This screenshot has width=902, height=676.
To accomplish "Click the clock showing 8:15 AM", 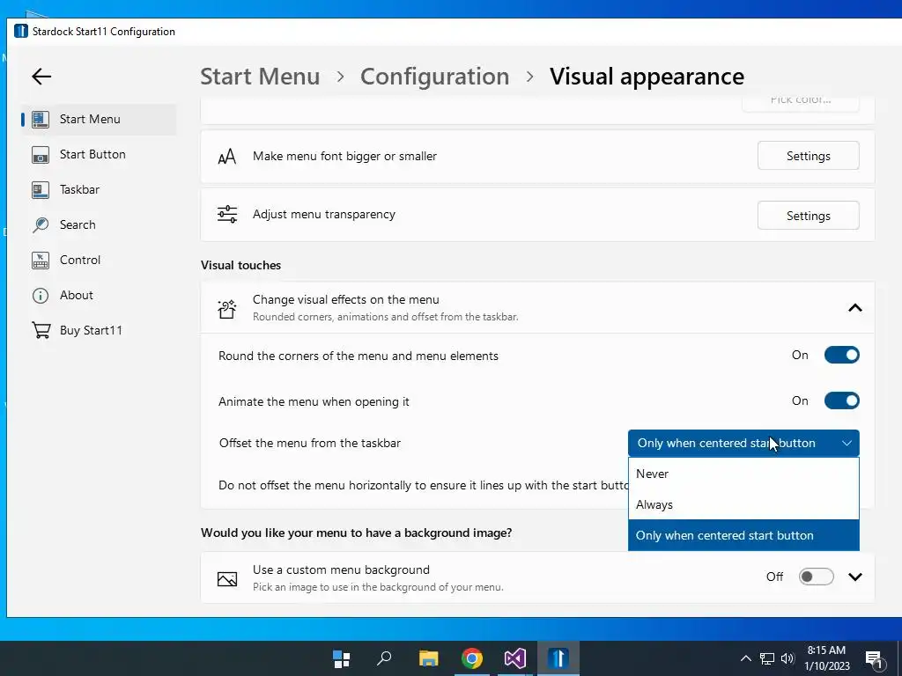I will pos(826,650).
